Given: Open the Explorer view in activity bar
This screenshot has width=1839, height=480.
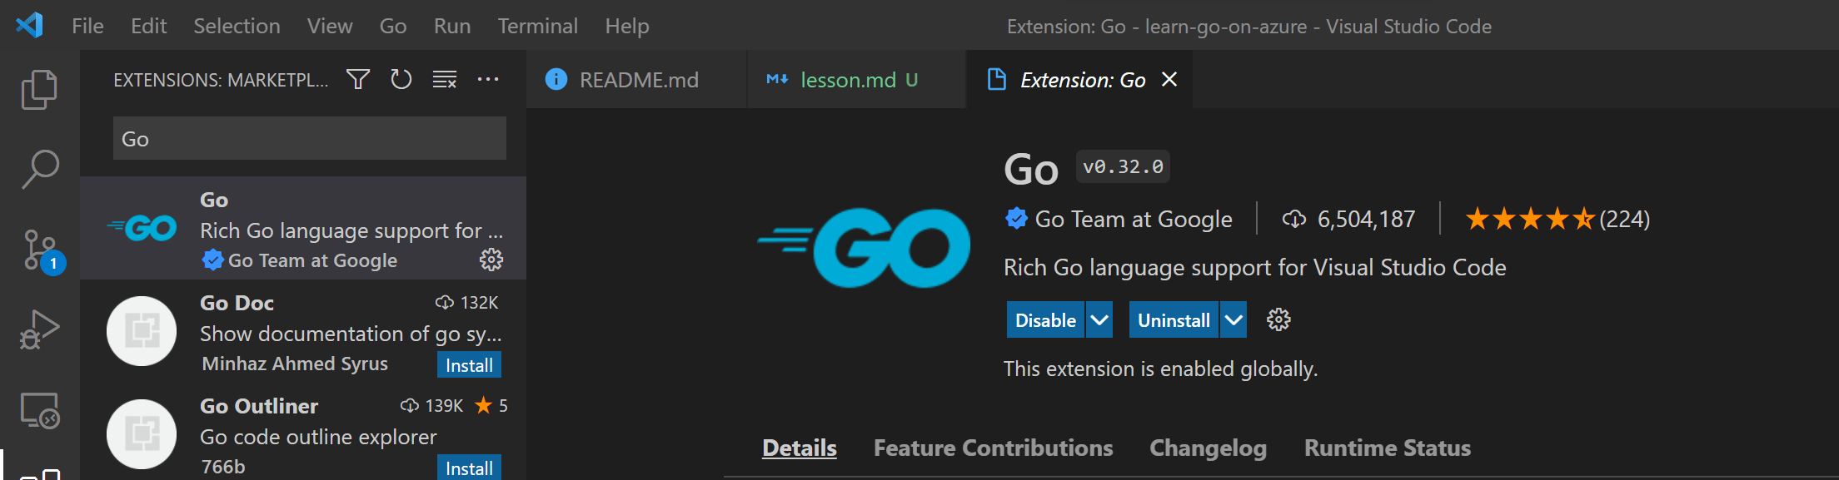Looking at the screenshot, I should pos(39,89).
